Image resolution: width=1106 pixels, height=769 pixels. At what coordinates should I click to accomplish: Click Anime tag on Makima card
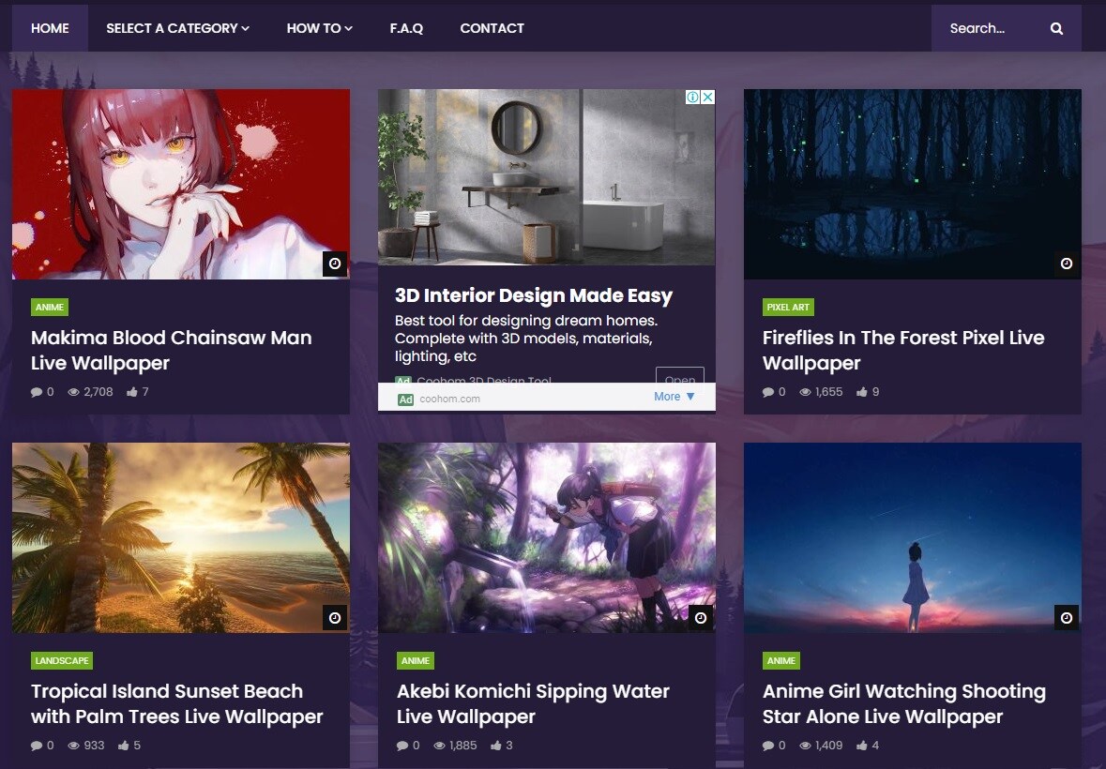50,308
